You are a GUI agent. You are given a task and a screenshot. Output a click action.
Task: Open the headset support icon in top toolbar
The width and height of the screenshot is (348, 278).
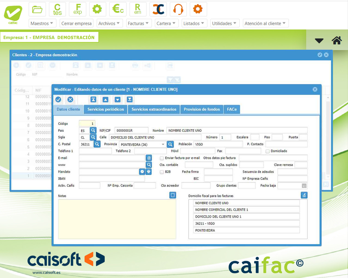178,9
